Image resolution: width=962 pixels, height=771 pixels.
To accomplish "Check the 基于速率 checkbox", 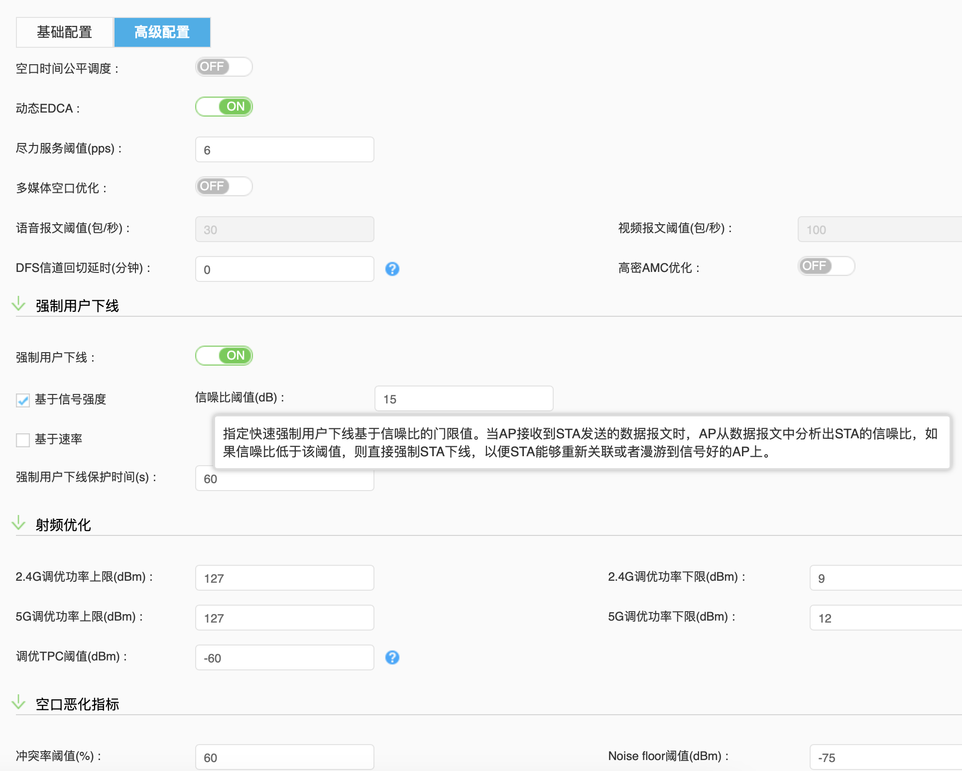I will [x=23, y=440].
